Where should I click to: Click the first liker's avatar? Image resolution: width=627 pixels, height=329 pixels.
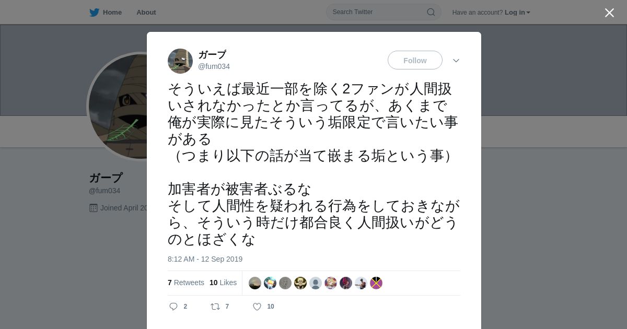coord(255,283)
